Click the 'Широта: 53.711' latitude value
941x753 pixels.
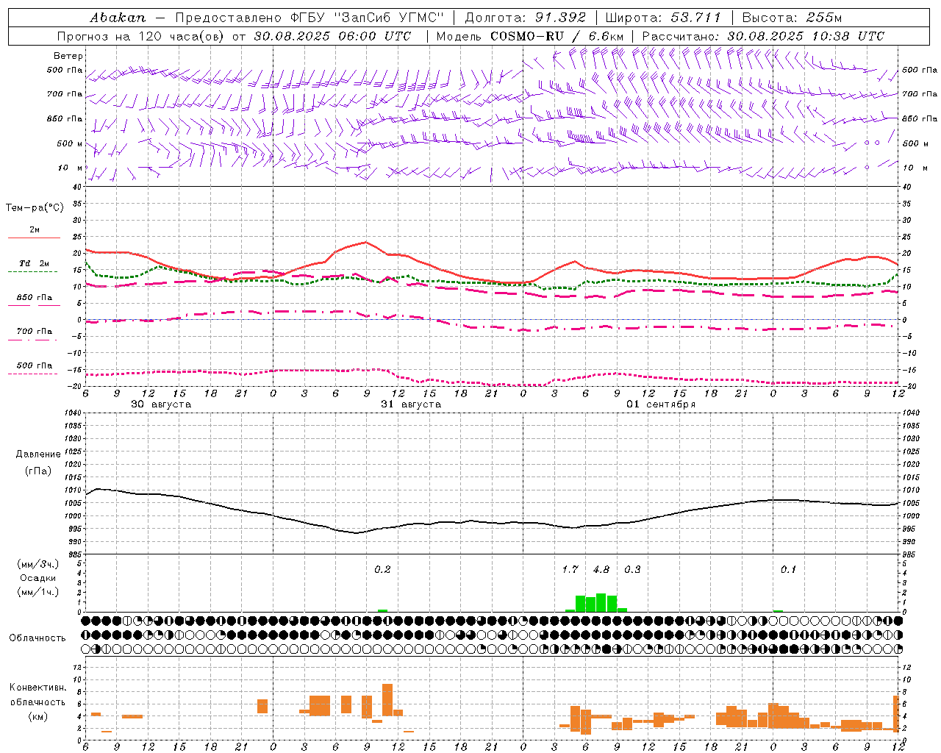[x=663, y=18]
